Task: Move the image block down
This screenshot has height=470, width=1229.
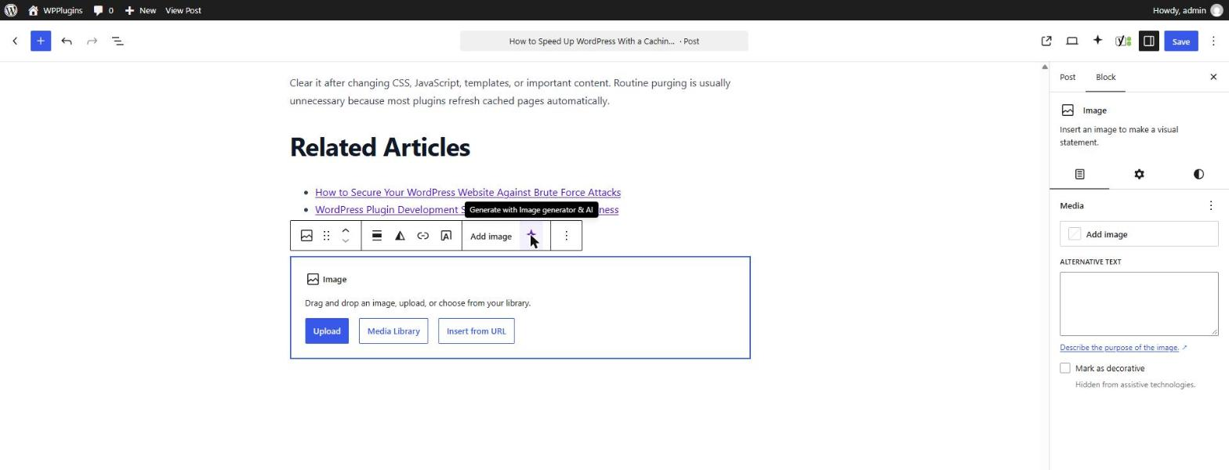Action: point(345,241)
